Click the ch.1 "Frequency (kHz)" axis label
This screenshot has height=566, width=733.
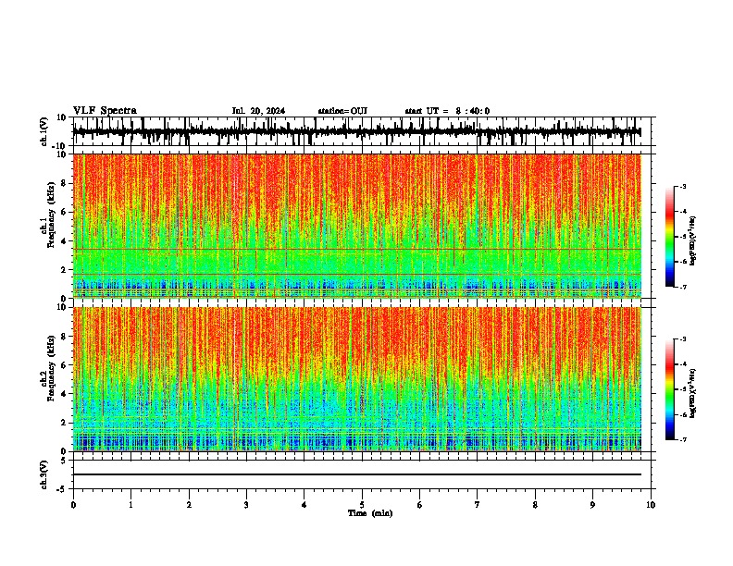[51, 215]
